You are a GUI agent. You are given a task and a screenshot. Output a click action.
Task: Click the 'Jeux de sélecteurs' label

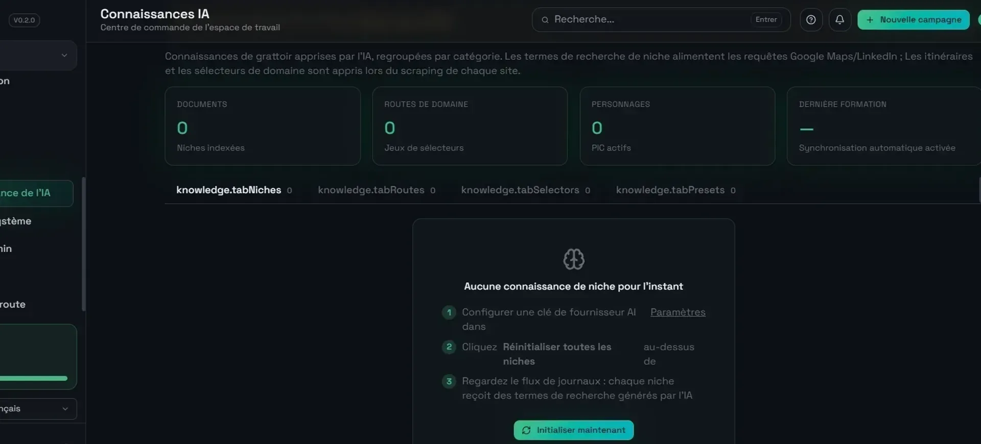pos(424,147)
